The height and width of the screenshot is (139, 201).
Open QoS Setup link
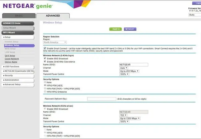10,56
